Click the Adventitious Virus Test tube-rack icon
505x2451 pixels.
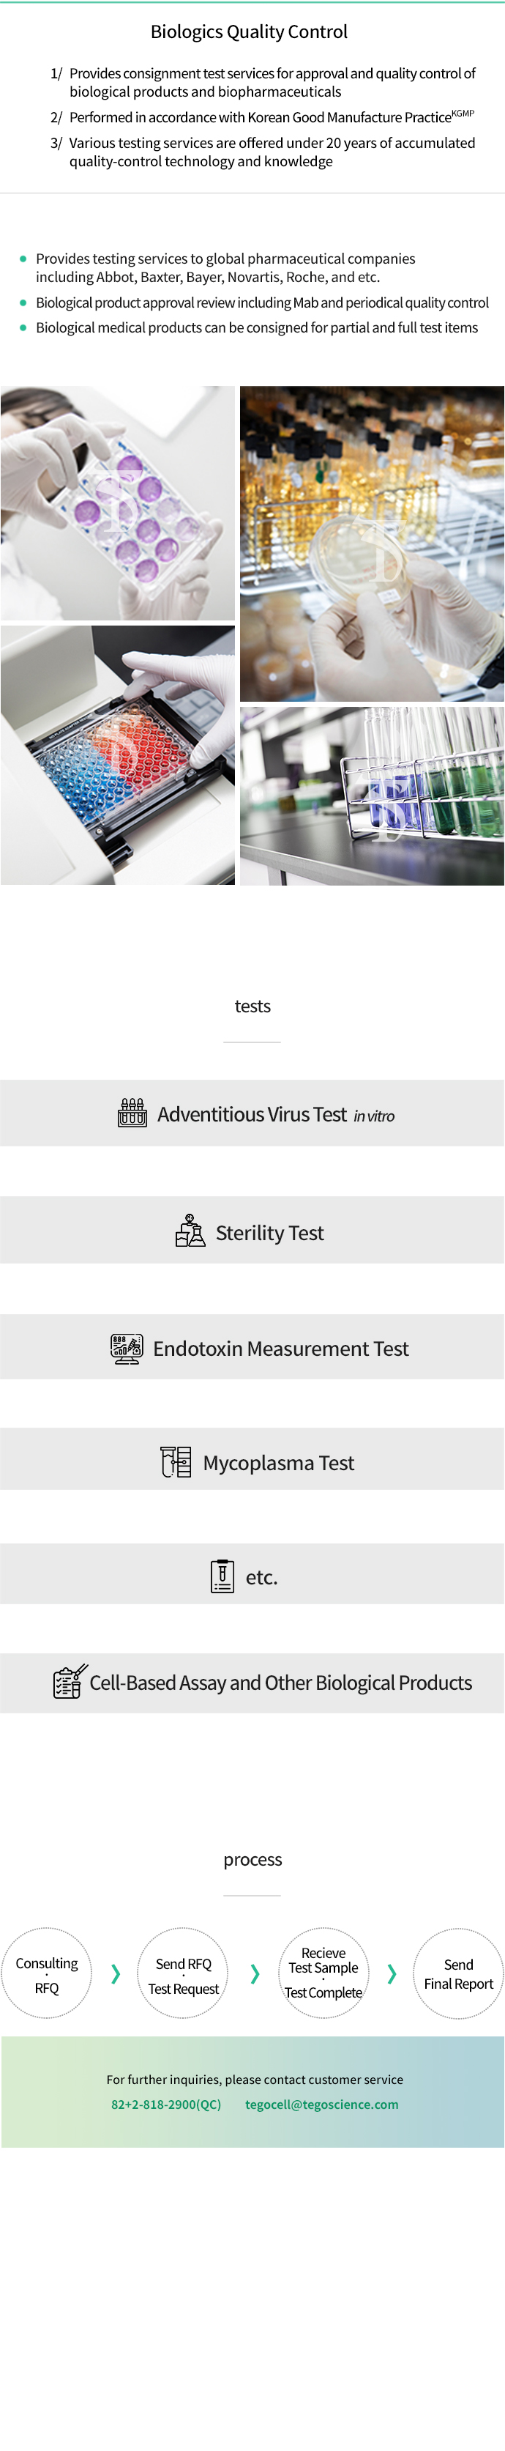(132, 1112)
